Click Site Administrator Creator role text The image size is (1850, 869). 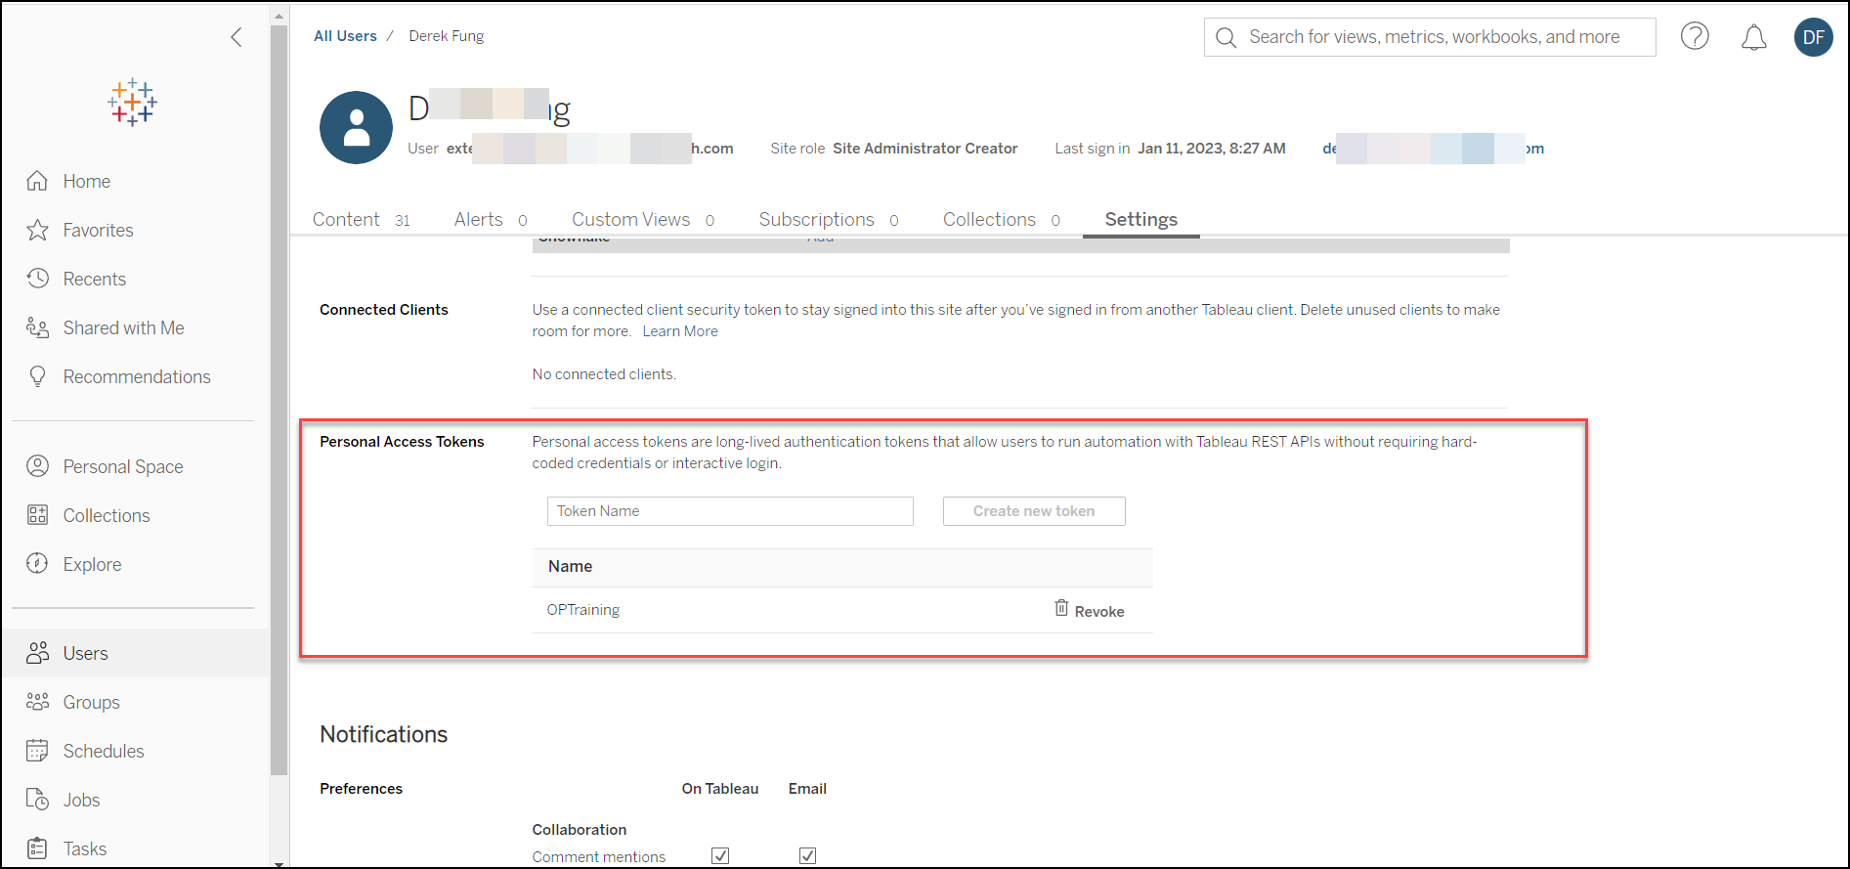click(x=925, y=149)
